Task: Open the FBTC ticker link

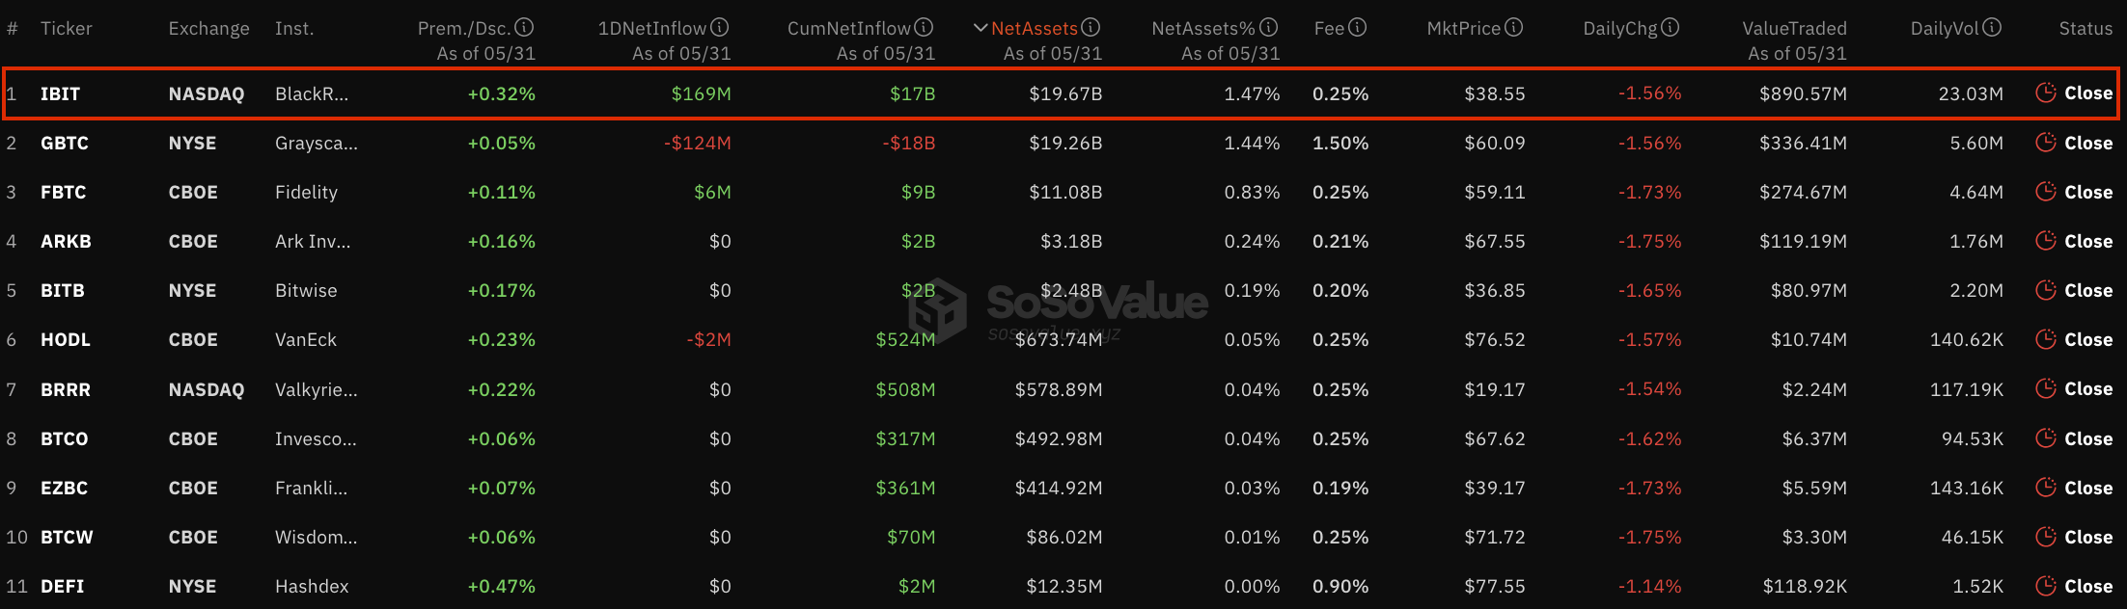Action: [x=64, y=192]
